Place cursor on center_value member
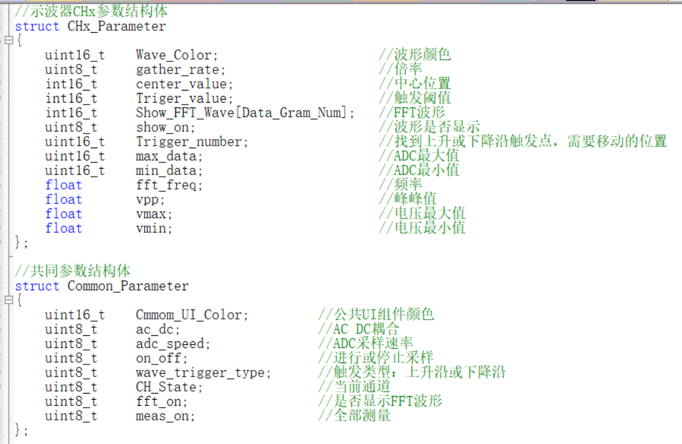Viewport: 682px width, 444px height. coord(181,84)
